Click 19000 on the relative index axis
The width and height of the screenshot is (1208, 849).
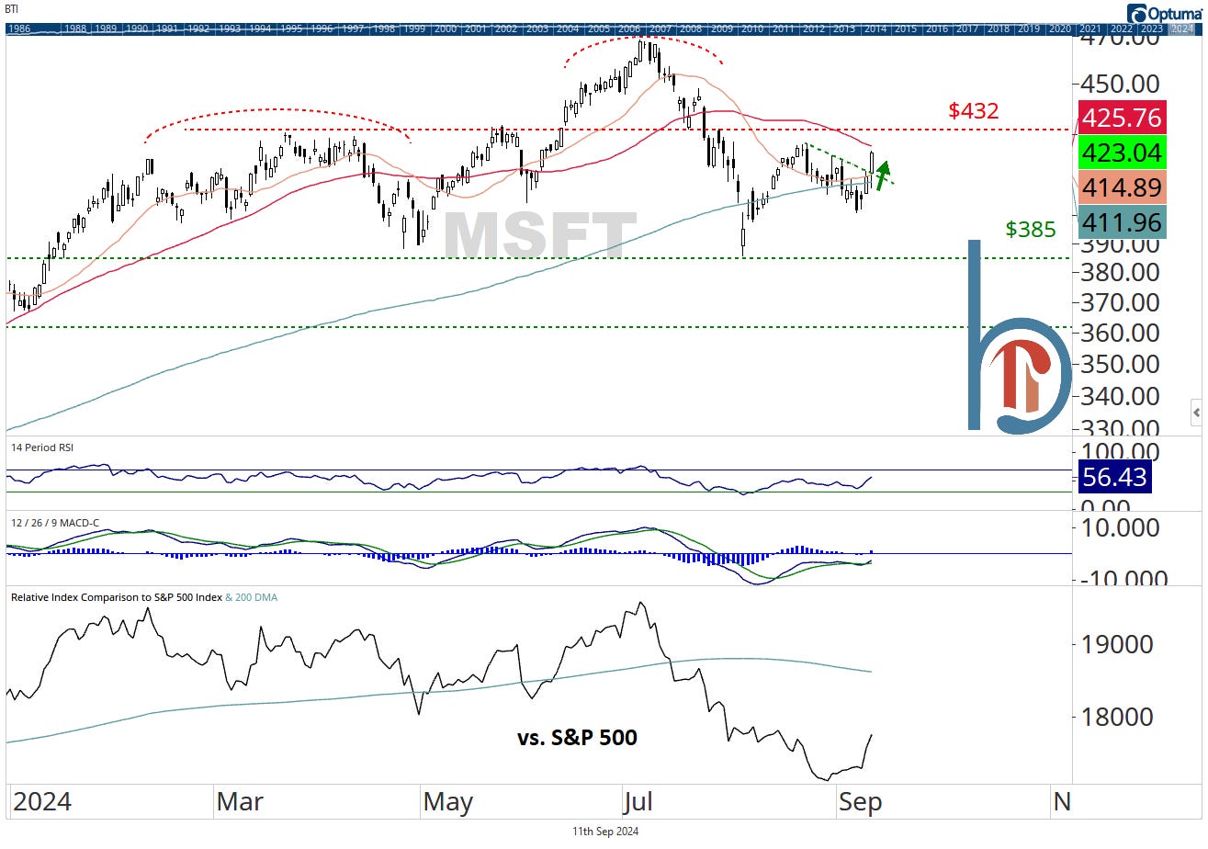tap(1115, 643)
